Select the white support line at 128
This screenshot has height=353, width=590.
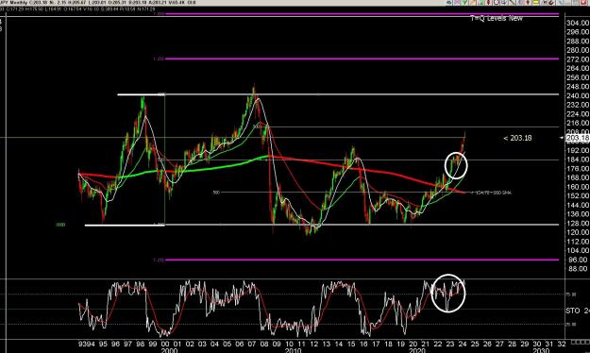[322, 225]
